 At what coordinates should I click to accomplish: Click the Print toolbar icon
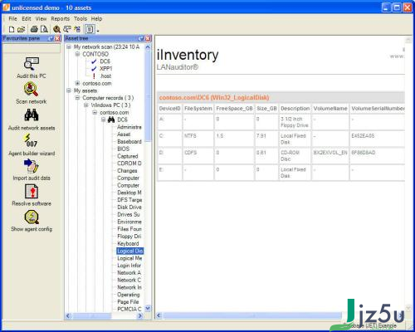34,29
